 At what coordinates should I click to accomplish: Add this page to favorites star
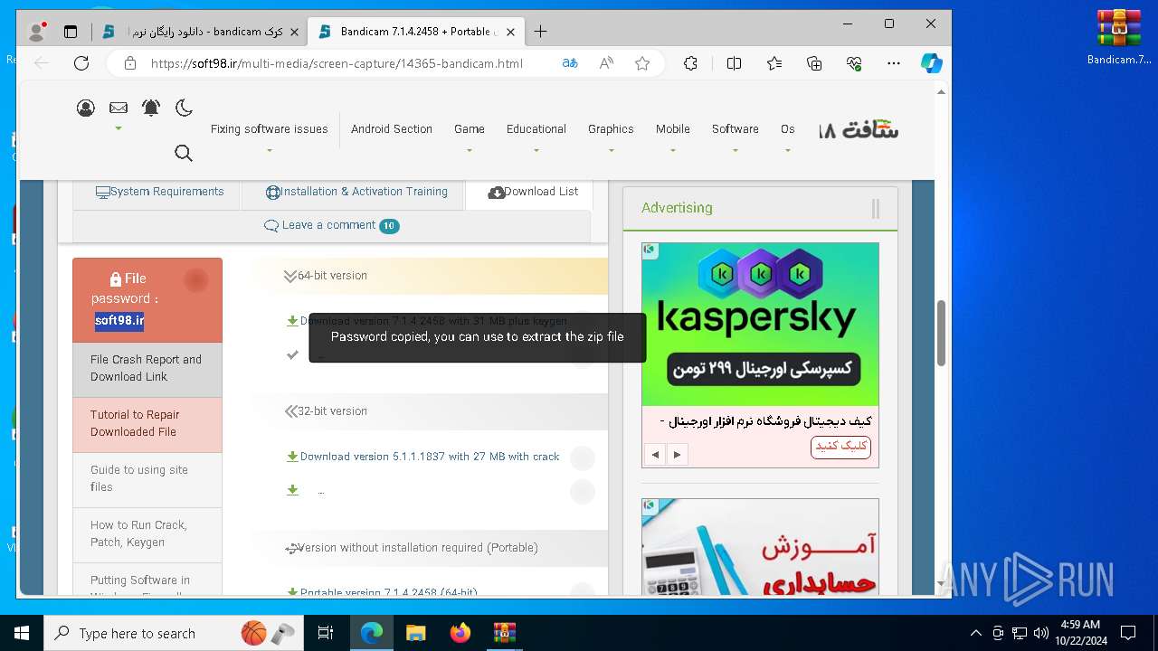[x=642, y=63]
